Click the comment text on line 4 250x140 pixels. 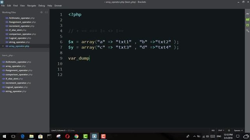(96, 31)
